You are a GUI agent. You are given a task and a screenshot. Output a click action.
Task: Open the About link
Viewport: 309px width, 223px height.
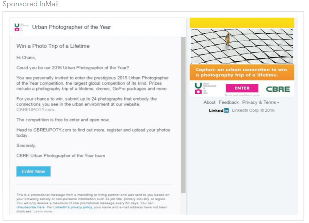[209, 102]
